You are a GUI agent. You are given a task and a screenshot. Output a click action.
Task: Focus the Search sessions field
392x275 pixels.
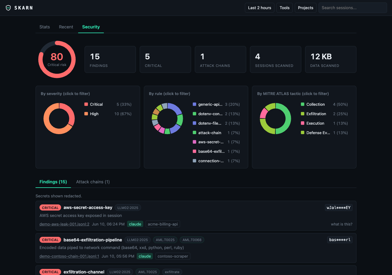tap(353, 8)
